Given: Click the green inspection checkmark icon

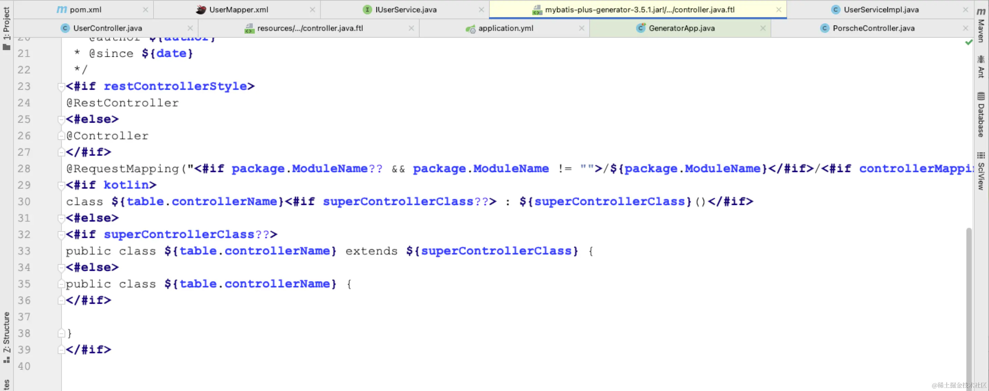Looking at the screenshot, I should click(x=969, y=42).
